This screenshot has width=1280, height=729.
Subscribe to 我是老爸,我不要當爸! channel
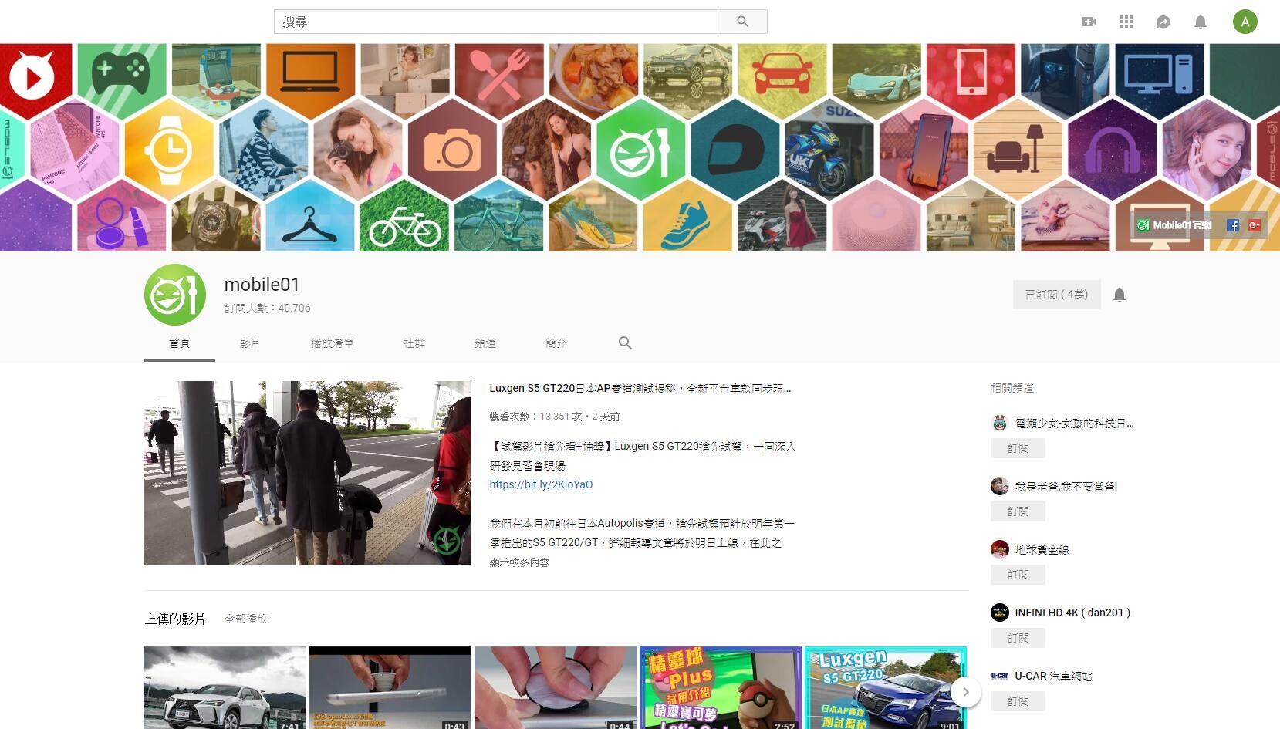(x=1018, y=511)
